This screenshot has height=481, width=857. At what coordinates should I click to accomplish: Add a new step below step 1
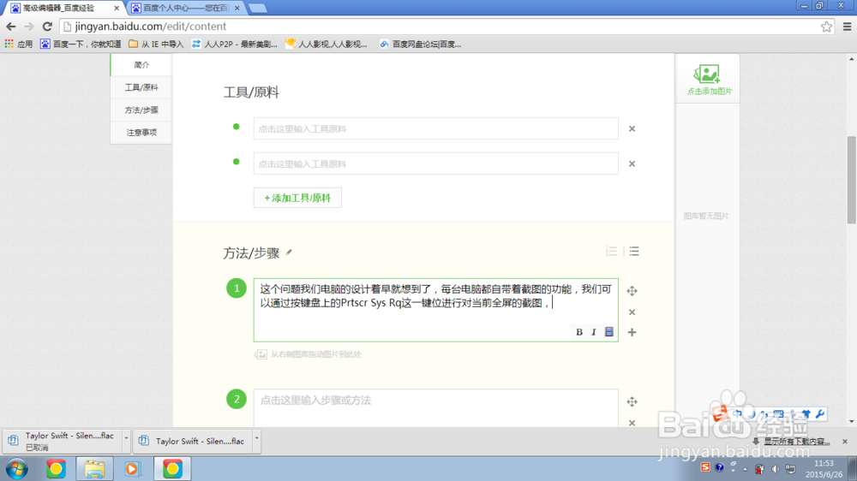[x=632, y=332]
